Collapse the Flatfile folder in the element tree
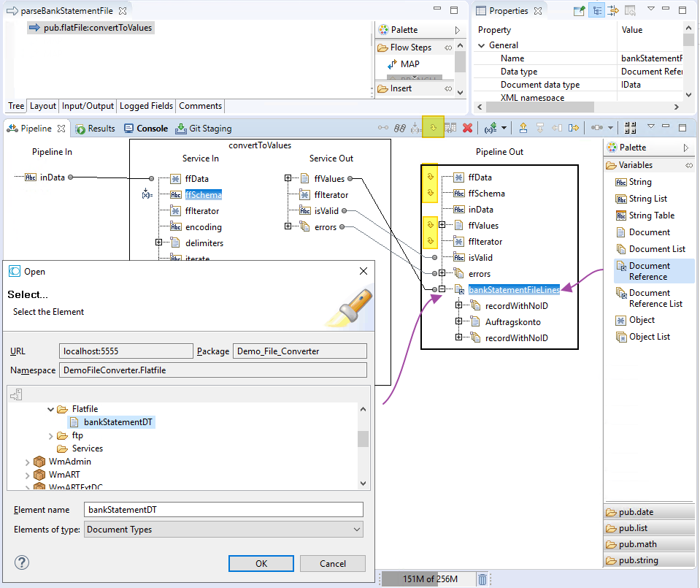 pyautogui.click(x=49, y=409)
